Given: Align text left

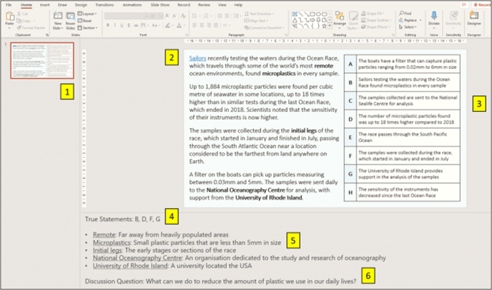Looking at the screenshot, I should click(x=195, y=26).
